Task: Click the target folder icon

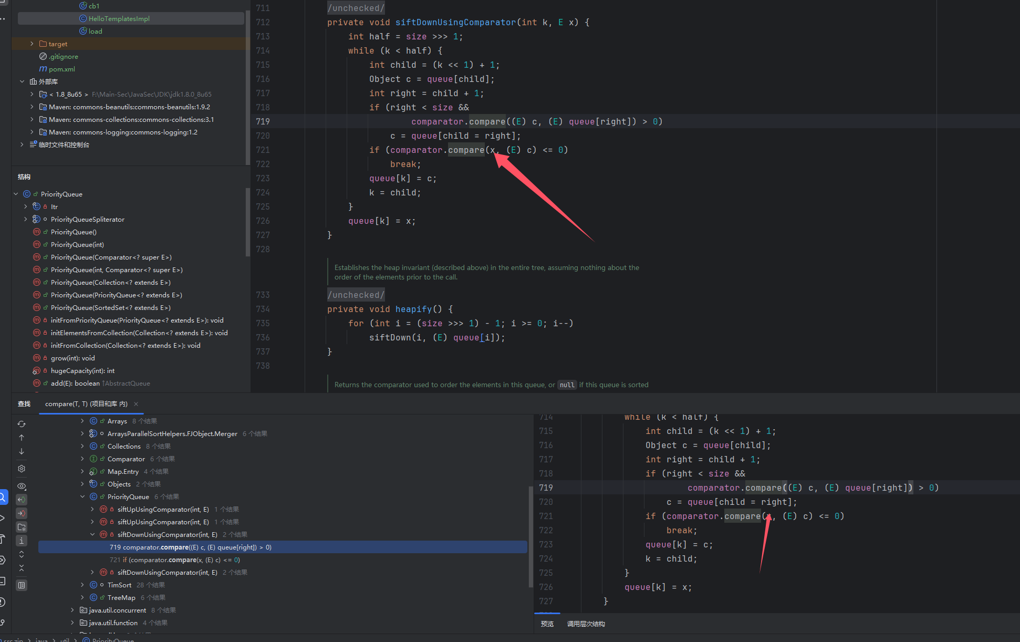Action: pyautogui.click(x=43, y=44)
